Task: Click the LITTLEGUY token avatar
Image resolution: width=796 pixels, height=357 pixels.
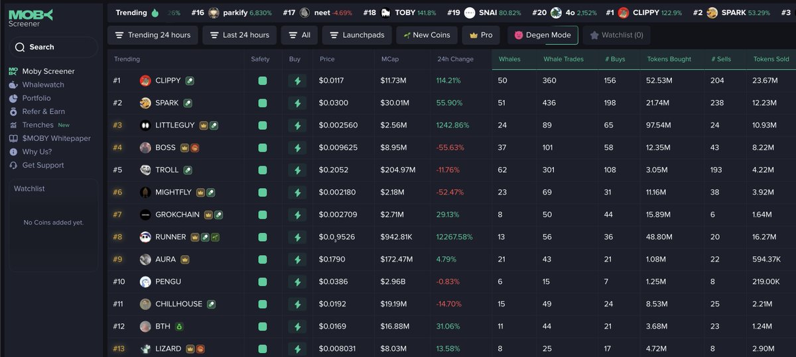Action: pos(145,125)
